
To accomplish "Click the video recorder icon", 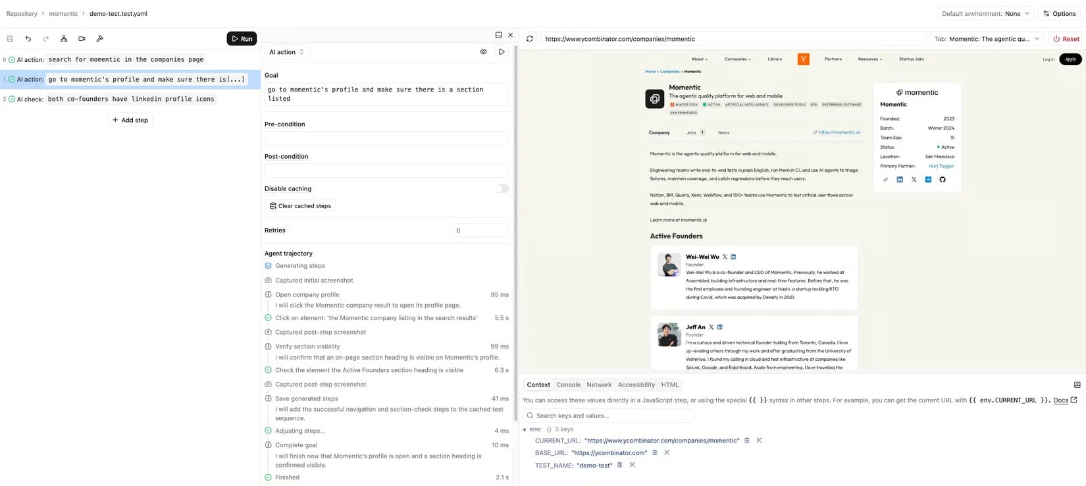I will 82,39.
